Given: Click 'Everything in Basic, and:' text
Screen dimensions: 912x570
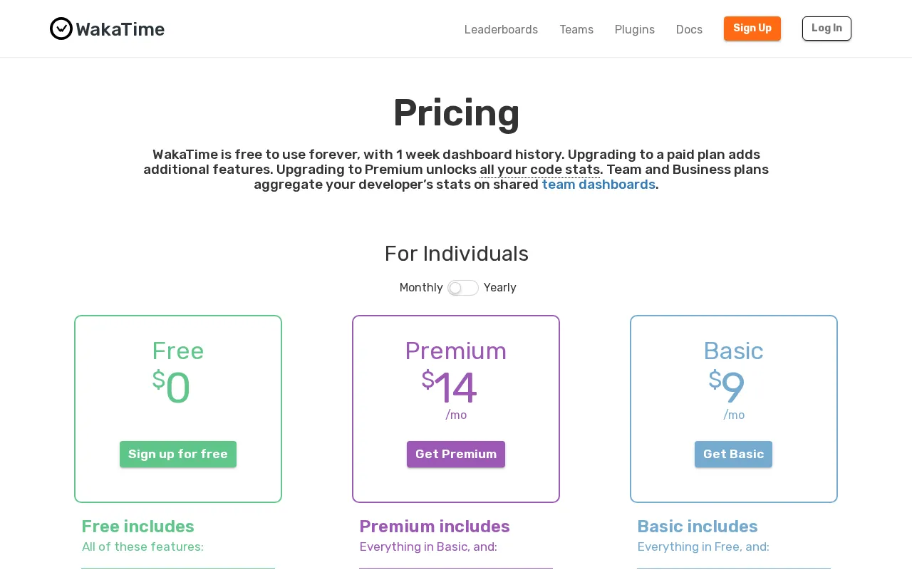Looking at the screenshot, I should point(428,547).
